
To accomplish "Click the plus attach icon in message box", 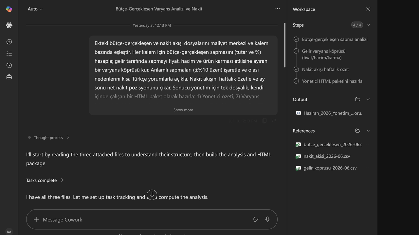I will tap(36, 219).
